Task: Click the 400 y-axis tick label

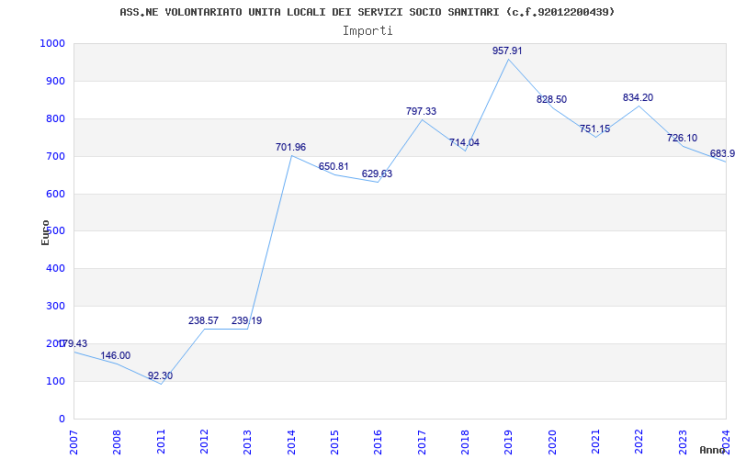Action: [x=55, y=269]
